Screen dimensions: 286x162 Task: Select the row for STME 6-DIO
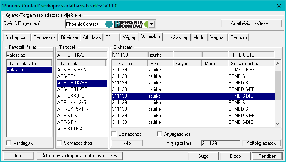coord(193,122)
